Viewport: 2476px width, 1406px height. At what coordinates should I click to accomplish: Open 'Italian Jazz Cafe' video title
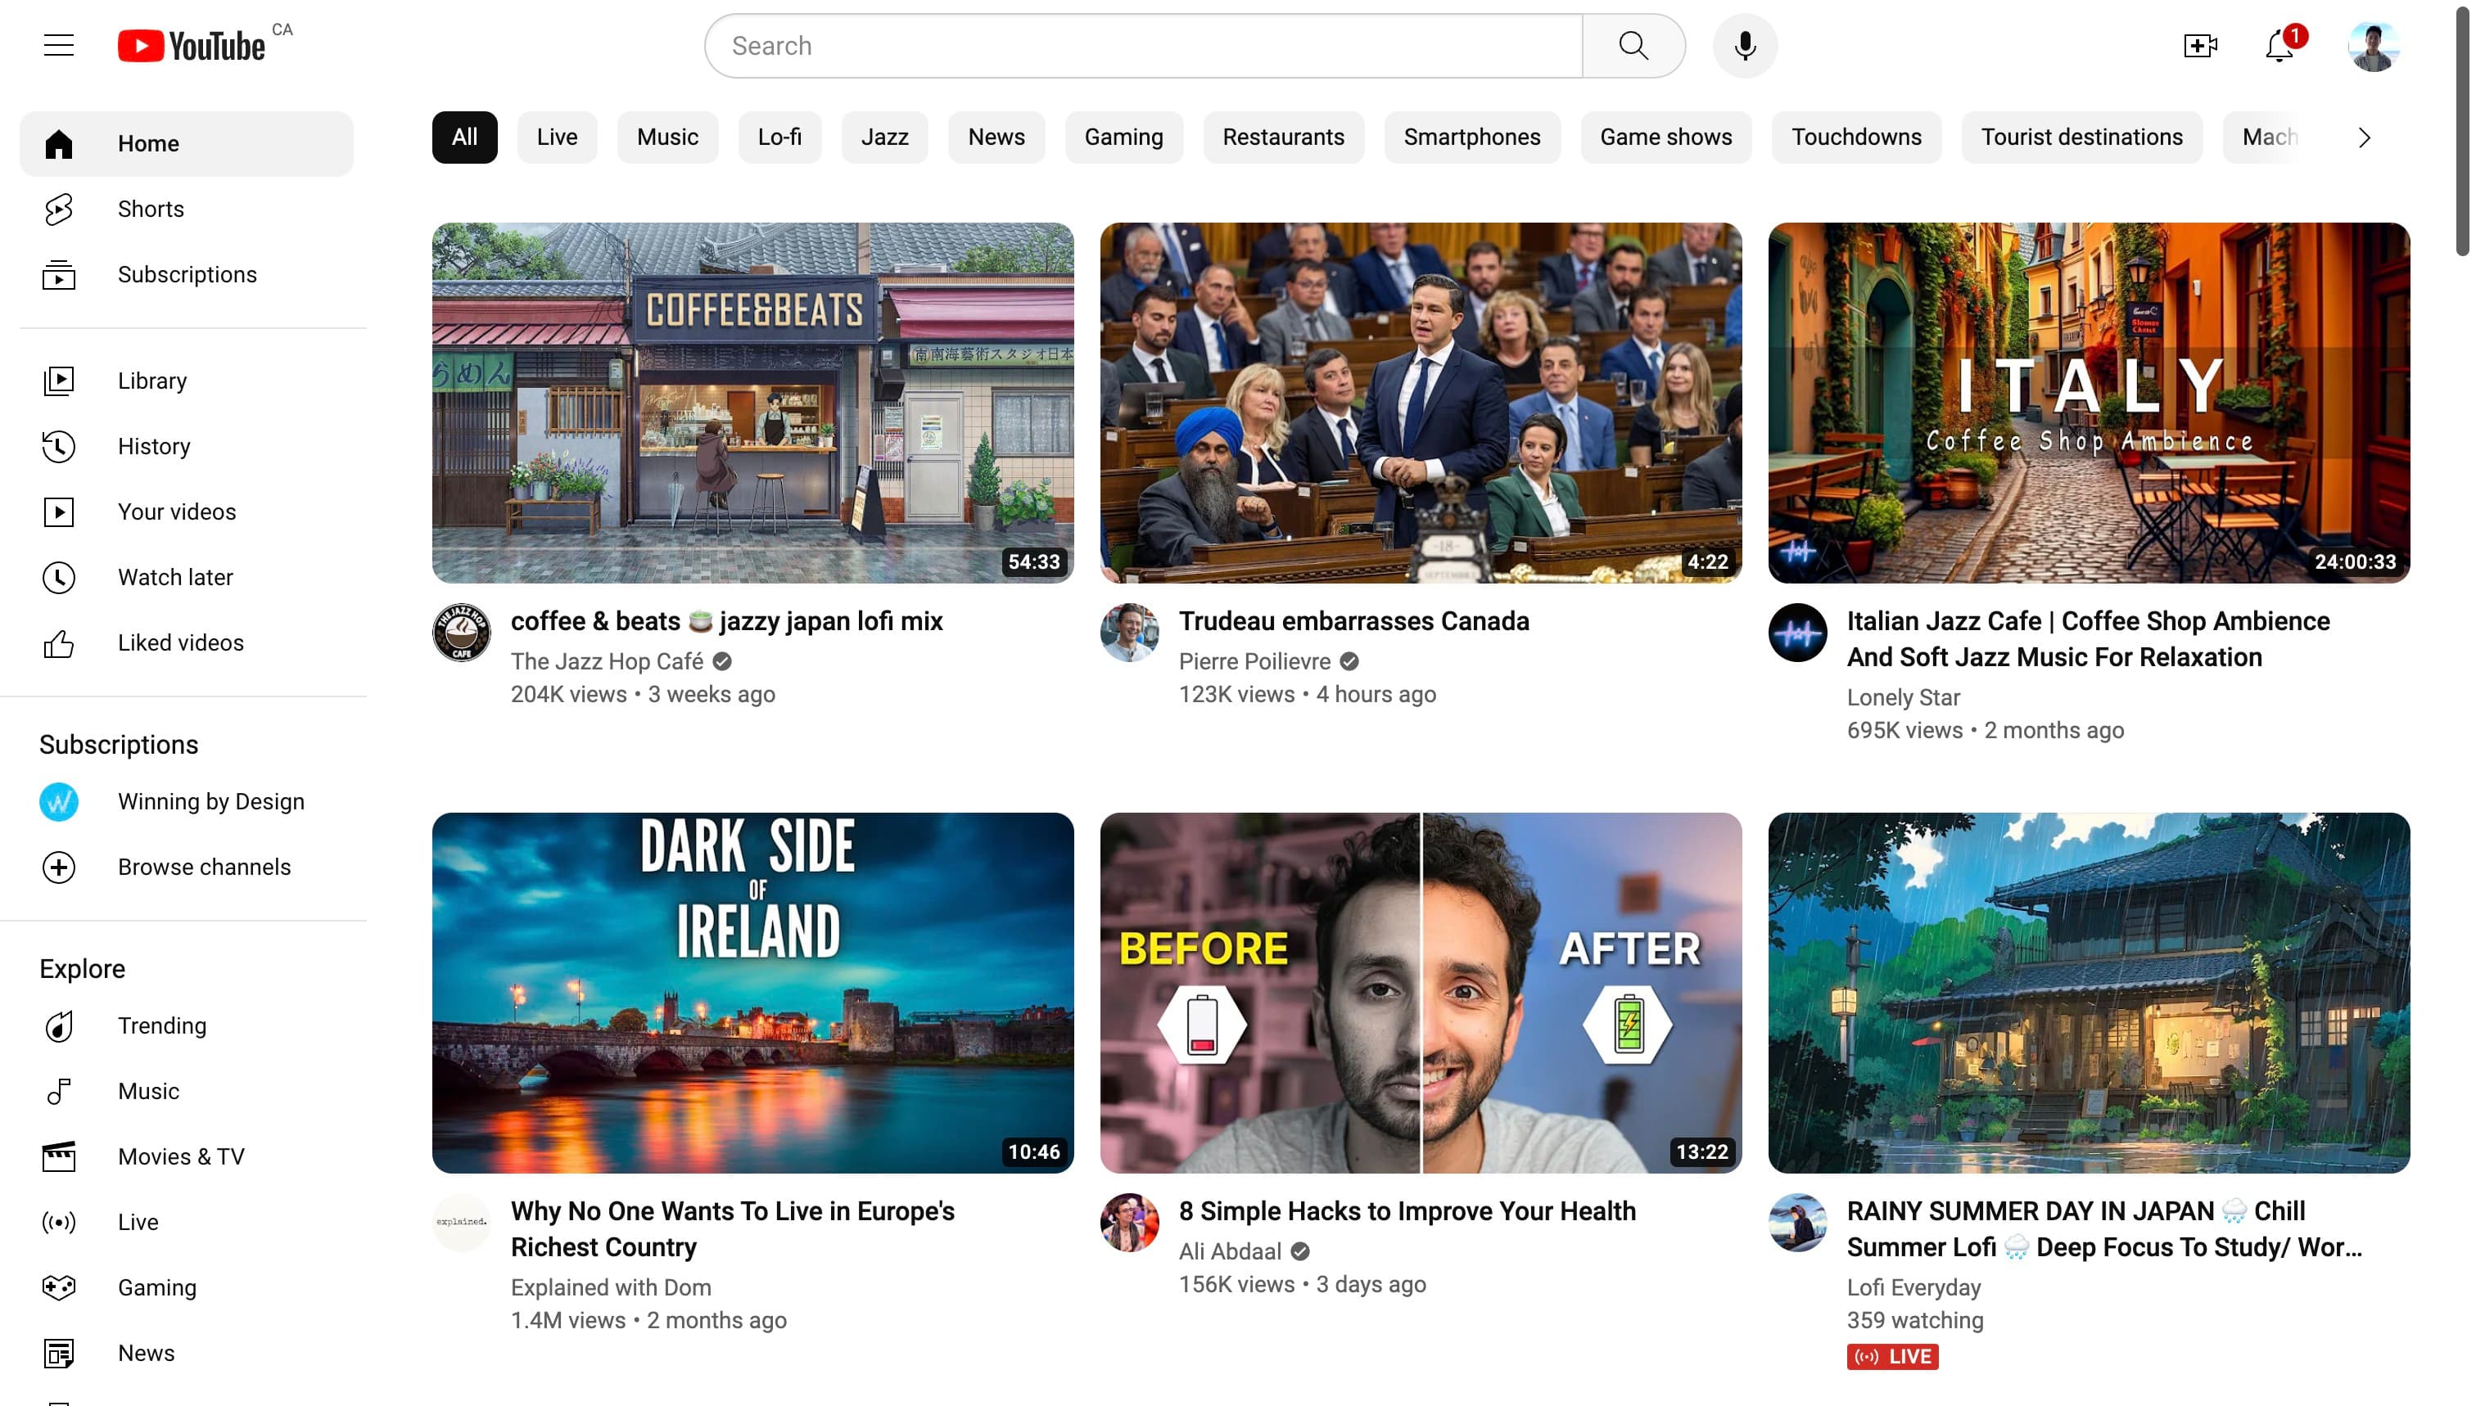pyautogui.click(x=2088, y=639)
